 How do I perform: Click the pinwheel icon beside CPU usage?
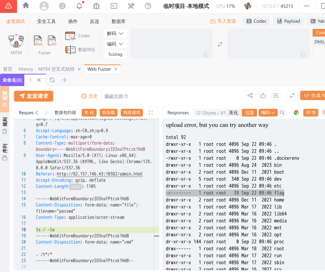pyautogui.click(x=248, y=6)
